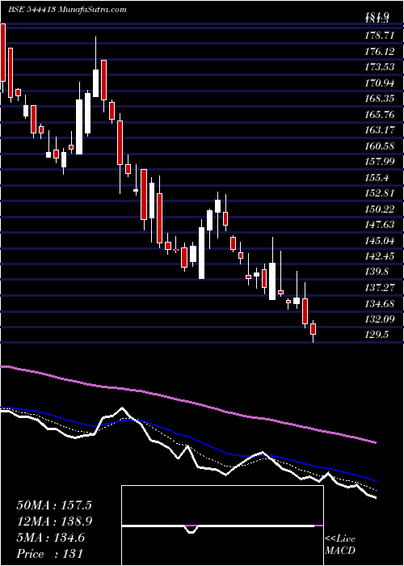404x566 pixels.
Task: Click the 178.71 price axis label
Action: (x=378, y=35)
